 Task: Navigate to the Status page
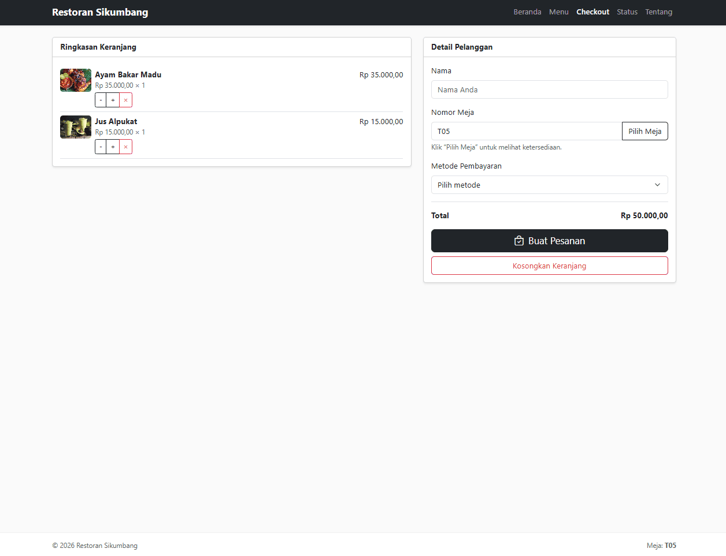627,12
